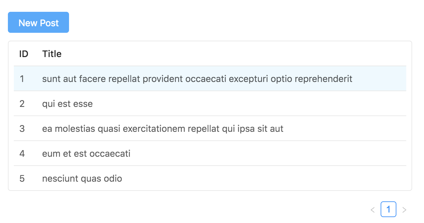Image resolution: width=424 pixels, height=223 pixels.
Task: Open 'ea molestias quasi exercitationem' post
Action: (x=163, y=129)
